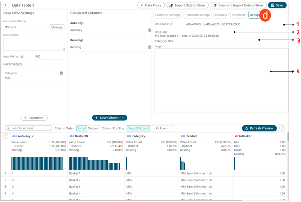This screenshot has height=202, width=301.
Task: Switch column order to Original
Action: [93, 128]
